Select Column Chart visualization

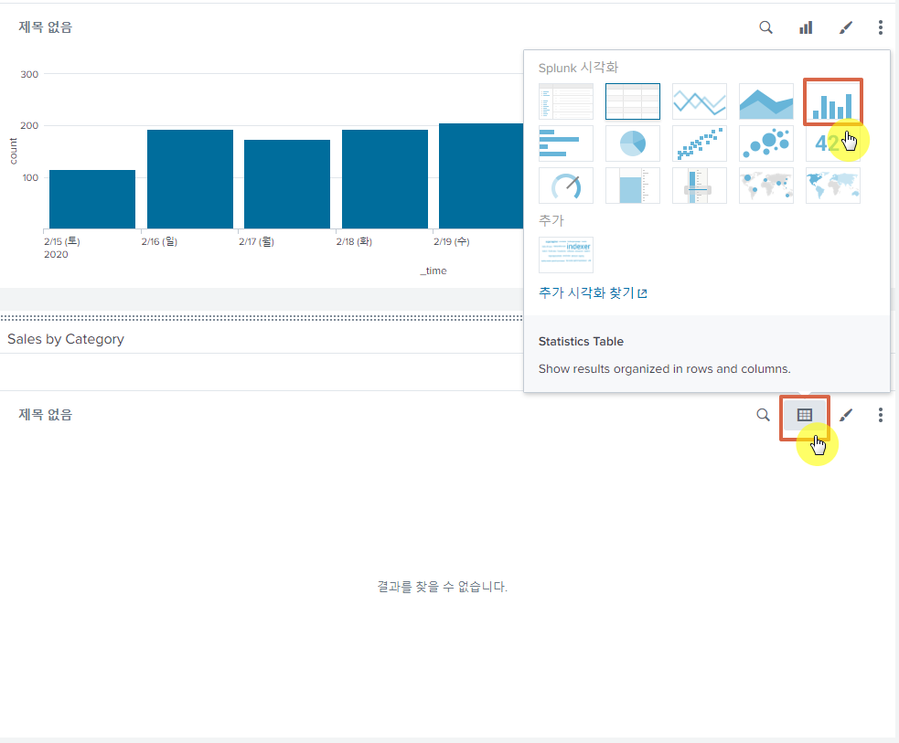[832, 101]
